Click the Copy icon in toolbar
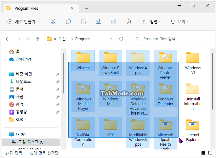Image resolution: width=216 pixels, height=158 pixels. 68,22
